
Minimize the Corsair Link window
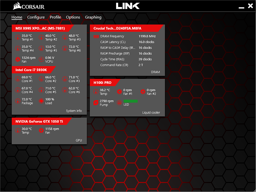242,7
